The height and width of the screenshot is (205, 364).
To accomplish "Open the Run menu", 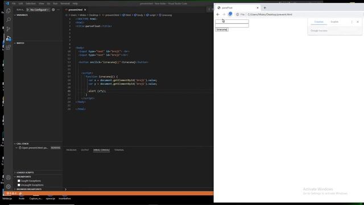I will 55,3.
